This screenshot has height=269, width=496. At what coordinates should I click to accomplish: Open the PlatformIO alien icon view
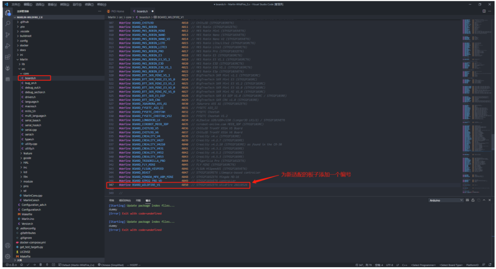[8, 68]
